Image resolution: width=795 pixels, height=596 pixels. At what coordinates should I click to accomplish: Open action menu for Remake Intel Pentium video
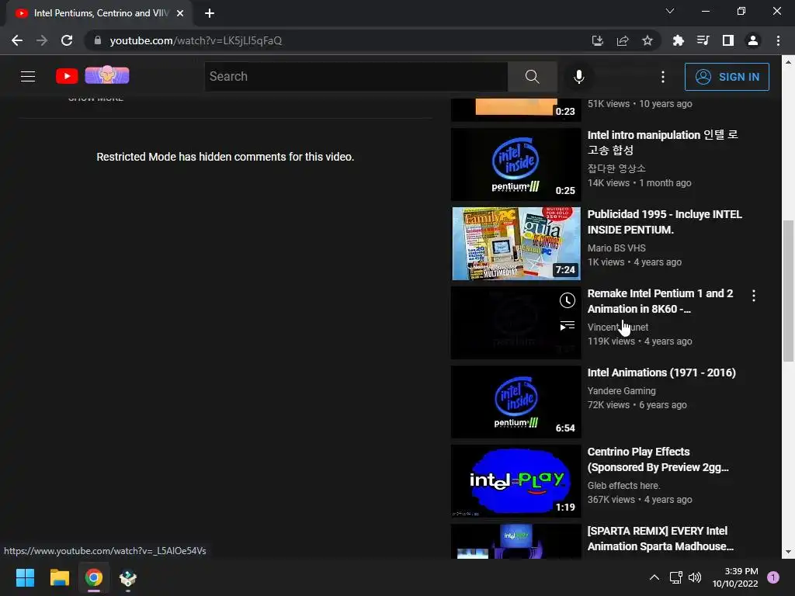[753, 296]
